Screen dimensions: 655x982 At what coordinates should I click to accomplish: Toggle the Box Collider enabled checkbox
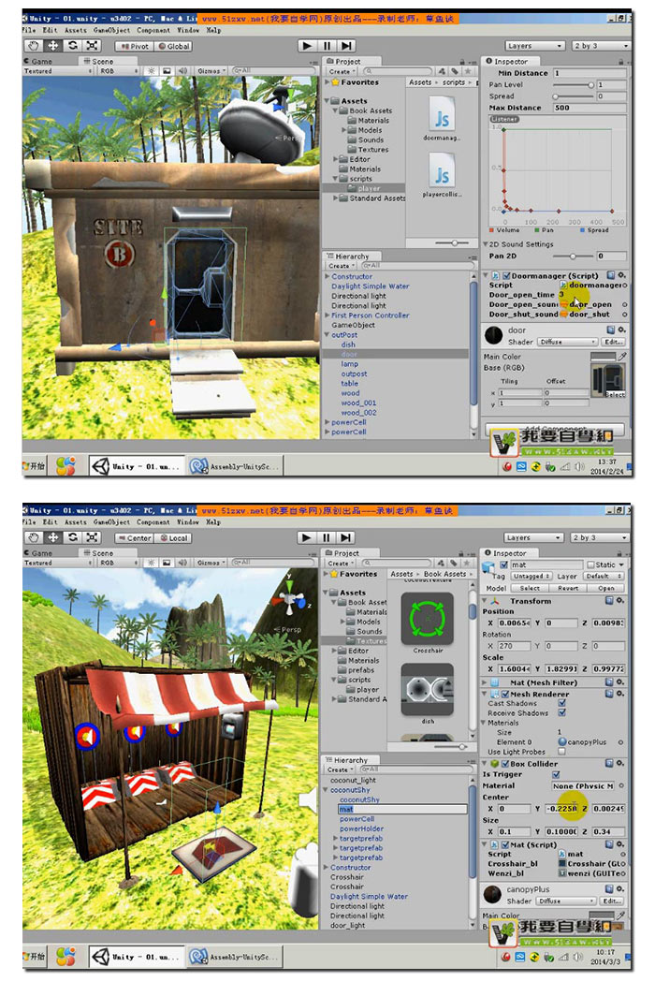pos(505,764)
